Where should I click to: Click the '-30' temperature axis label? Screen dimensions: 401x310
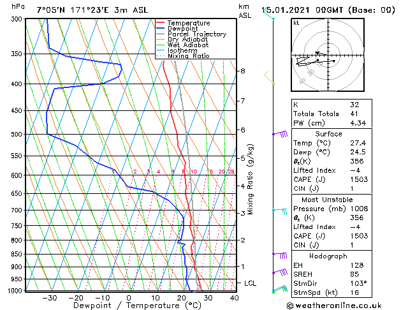49,298
